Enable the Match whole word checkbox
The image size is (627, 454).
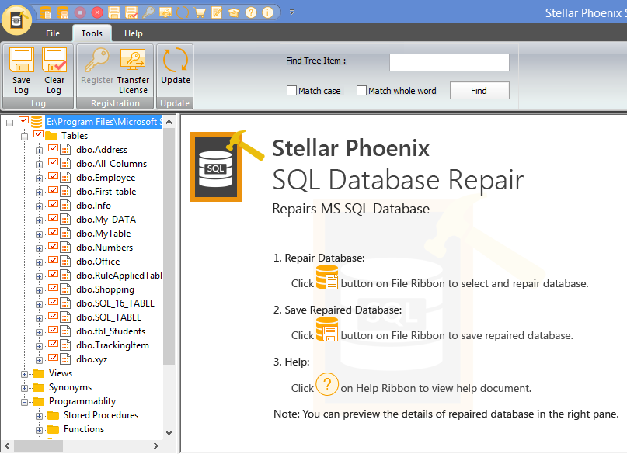click(361, 91)
